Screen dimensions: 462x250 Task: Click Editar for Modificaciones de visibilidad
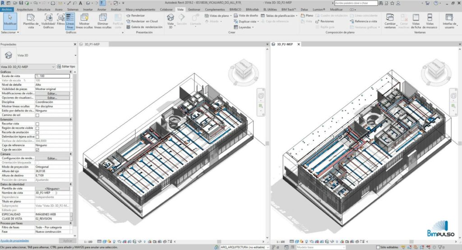tap(52, 94)
